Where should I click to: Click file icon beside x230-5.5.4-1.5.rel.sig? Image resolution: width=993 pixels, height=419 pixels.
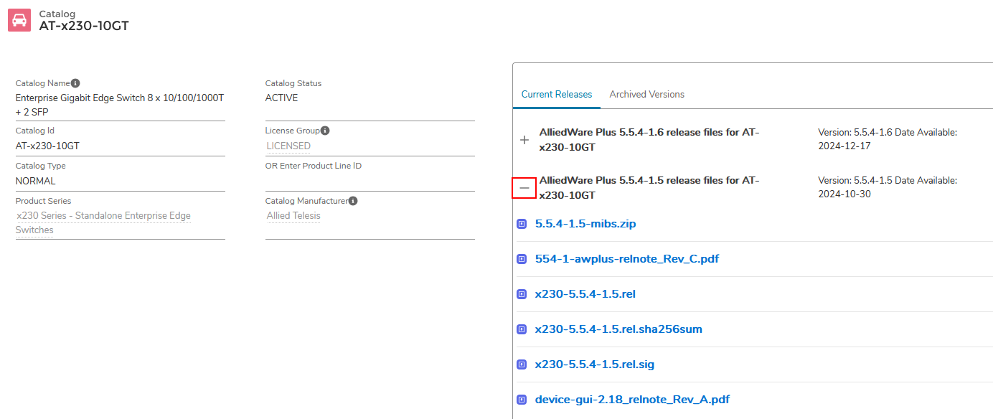(x=522, y=364)
